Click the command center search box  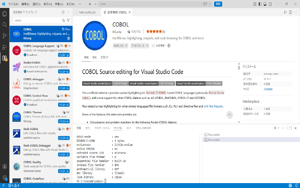[150, 4]
